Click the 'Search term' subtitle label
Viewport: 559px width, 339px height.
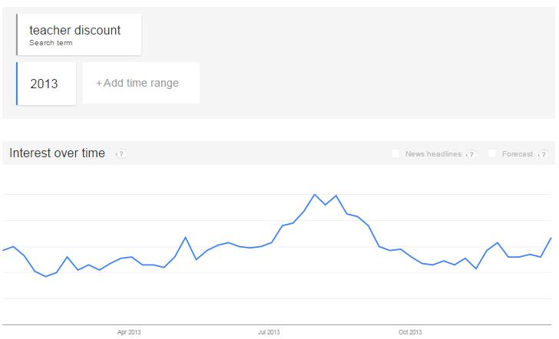coord(51,43)
